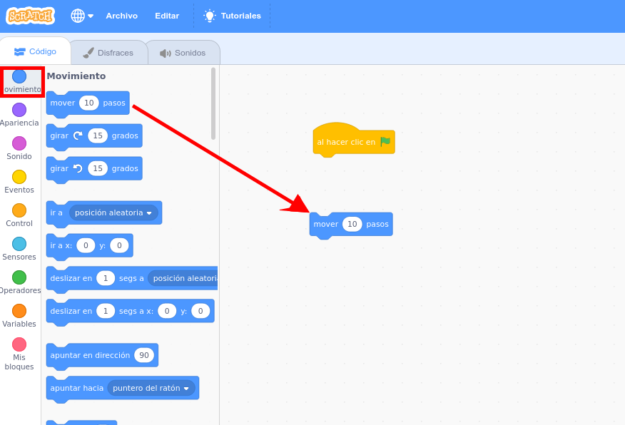Viewport: 625px width, 425px height.
Task: Expand the posición aleatoria dropdown in ir a block
Action: tap(113, 212)
